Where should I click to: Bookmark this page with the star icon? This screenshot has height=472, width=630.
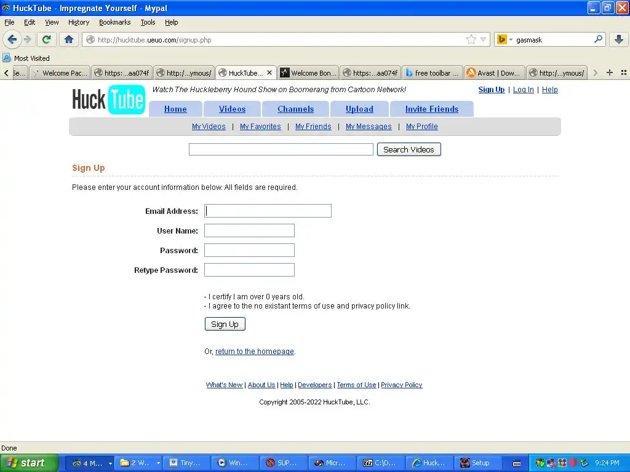click(471, 39)
